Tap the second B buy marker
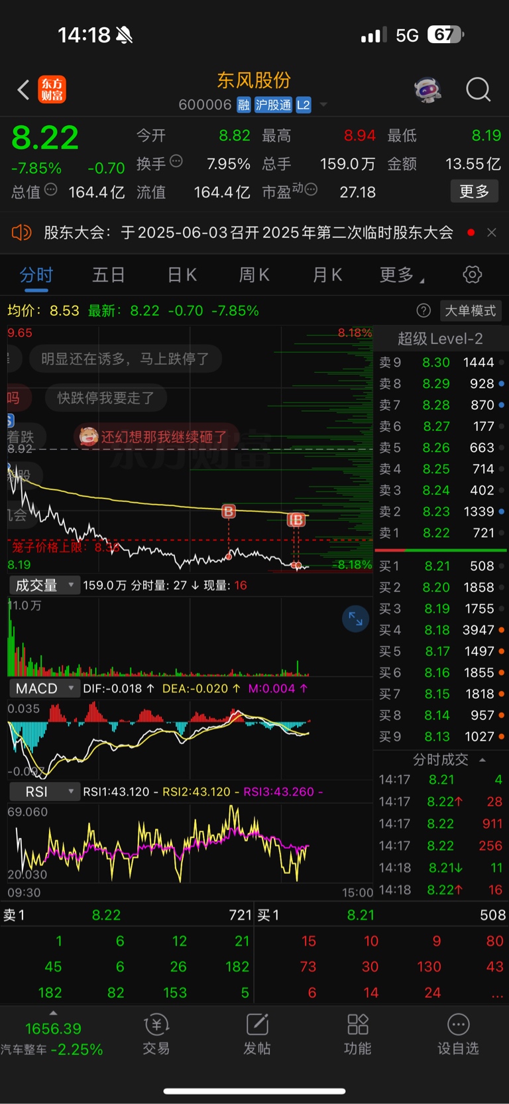 point(297,520)
